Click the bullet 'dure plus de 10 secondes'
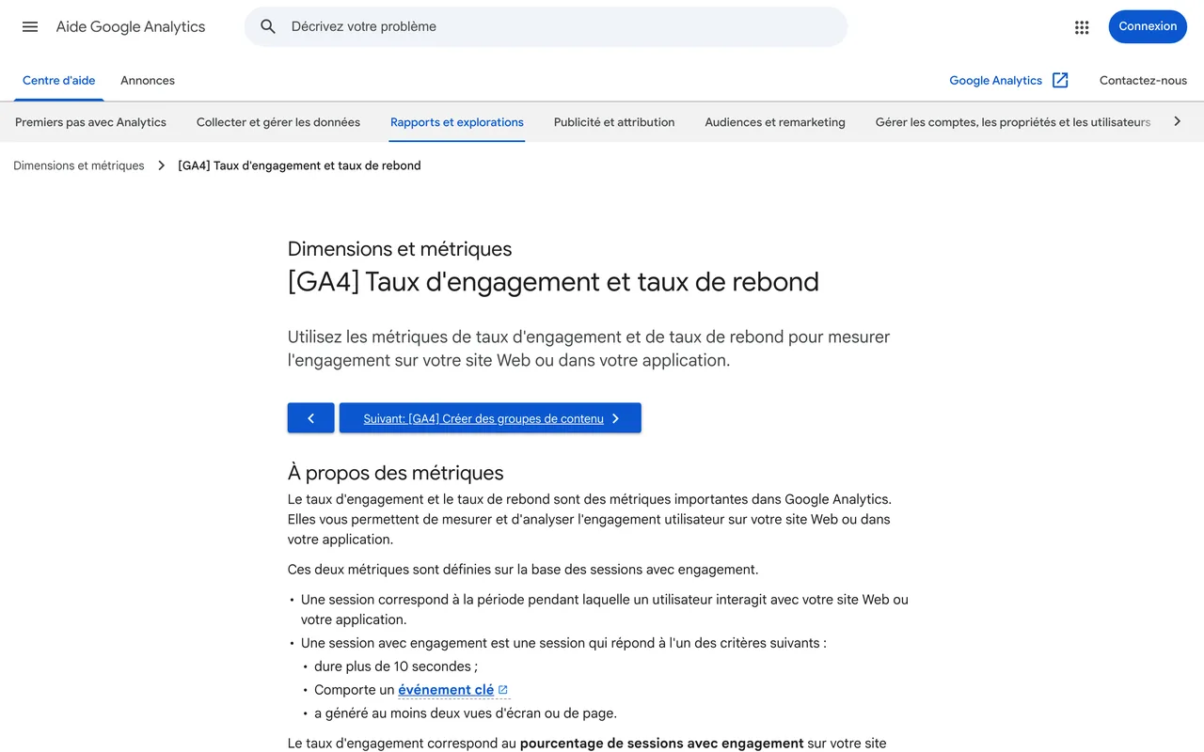Screen dimensions: 1204x752 [x=396, y=666]
